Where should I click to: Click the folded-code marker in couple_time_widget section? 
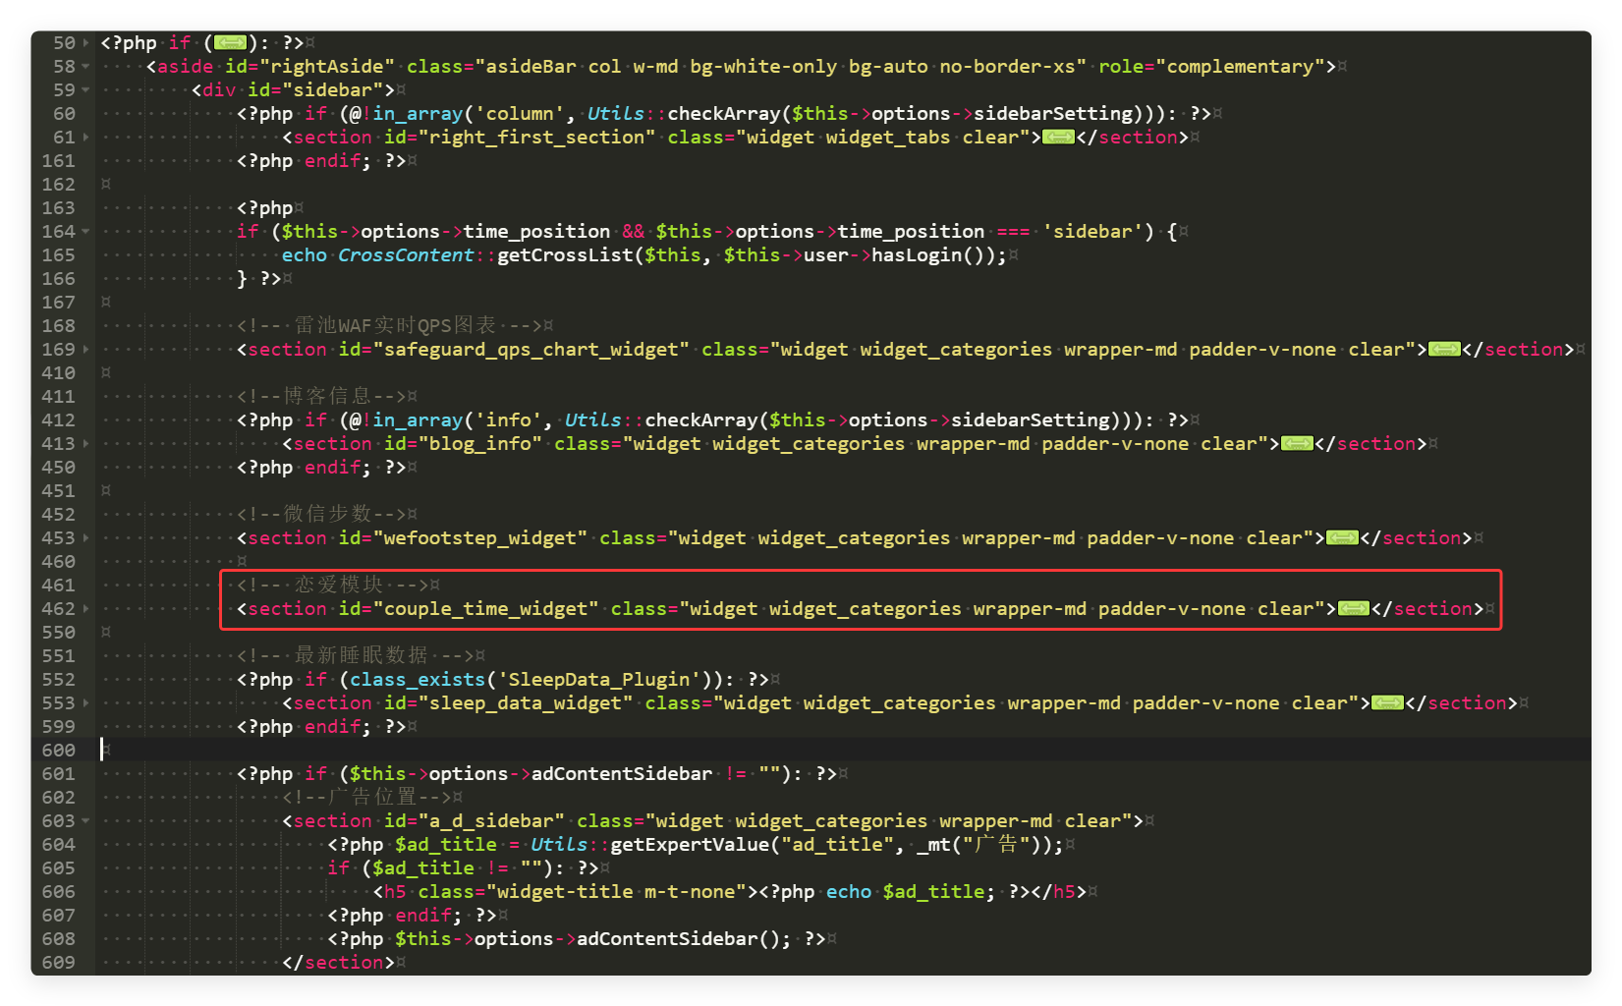tap(1353, 609)
